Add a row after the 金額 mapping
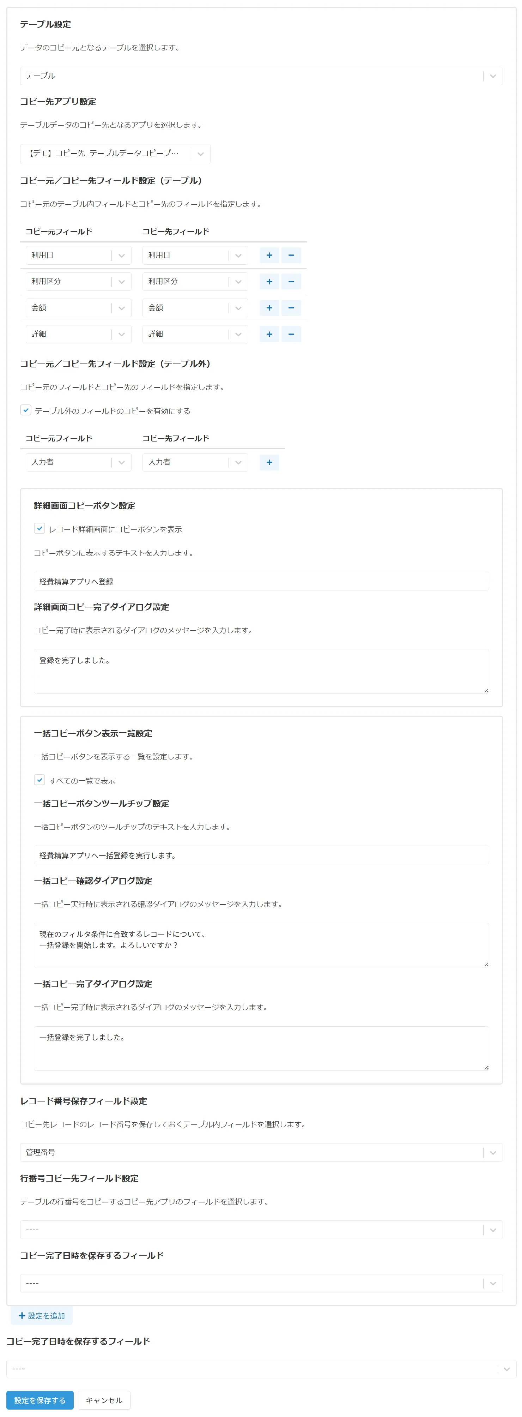The height and width of the screenshot is (1417, 522). point(269,308)
